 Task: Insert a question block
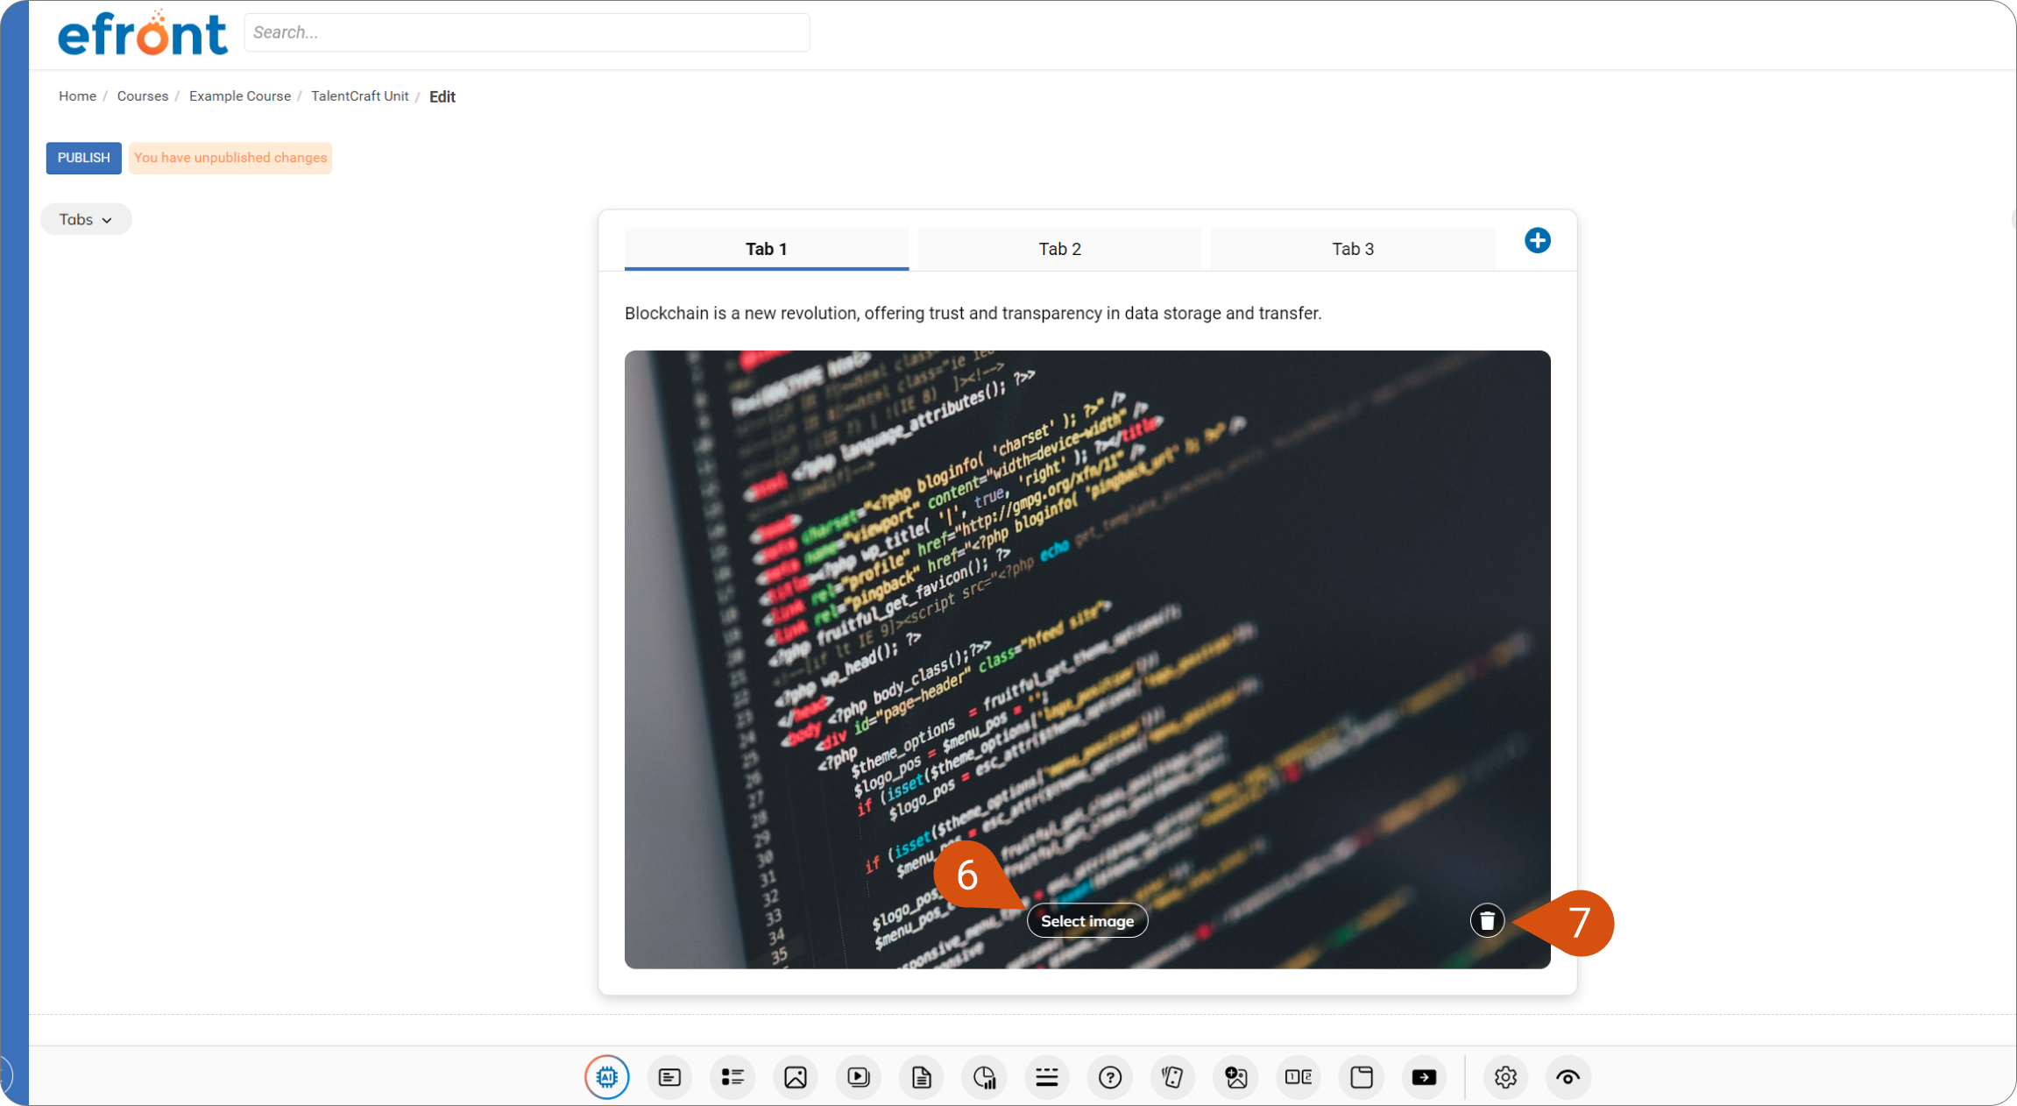point(1110,1077)
